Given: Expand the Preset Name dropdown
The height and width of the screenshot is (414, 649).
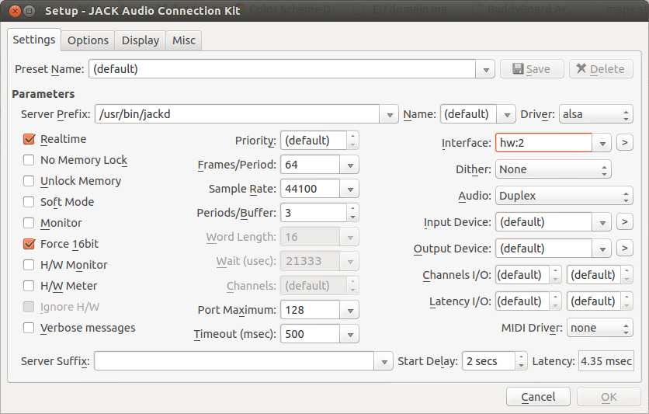Looking at the screenshot, I should [486, 69].
